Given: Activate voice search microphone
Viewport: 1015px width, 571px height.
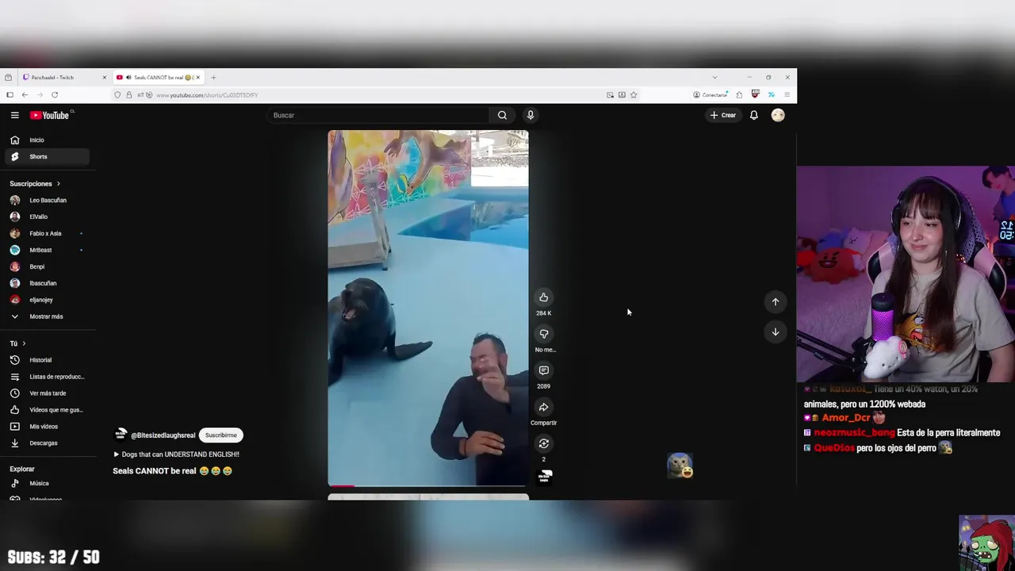Looking at the screenshot, I should point(530,115).
